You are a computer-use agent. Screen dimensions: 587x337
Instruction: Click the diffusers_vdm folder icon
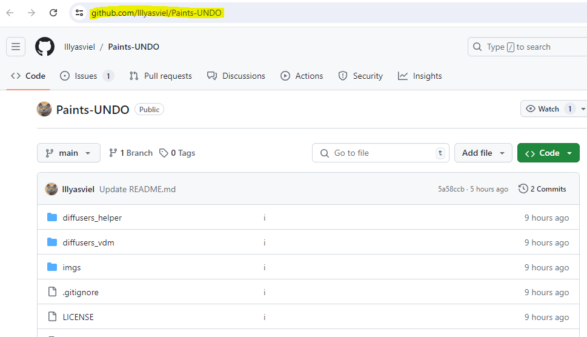click(x=52, y=242)
